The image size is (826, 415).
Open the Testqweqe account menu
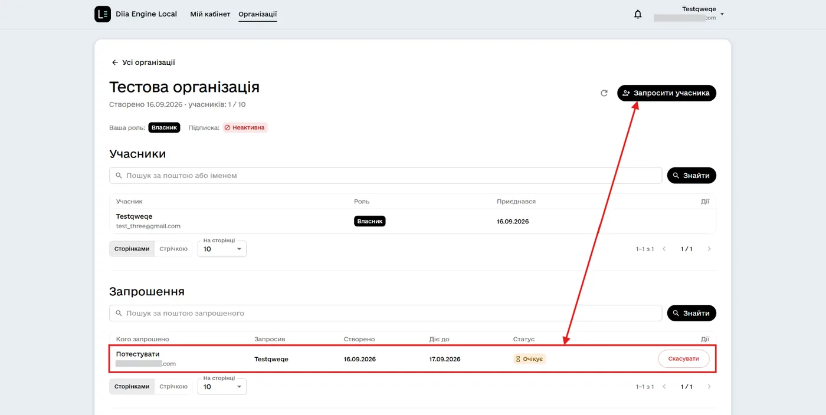689,14
